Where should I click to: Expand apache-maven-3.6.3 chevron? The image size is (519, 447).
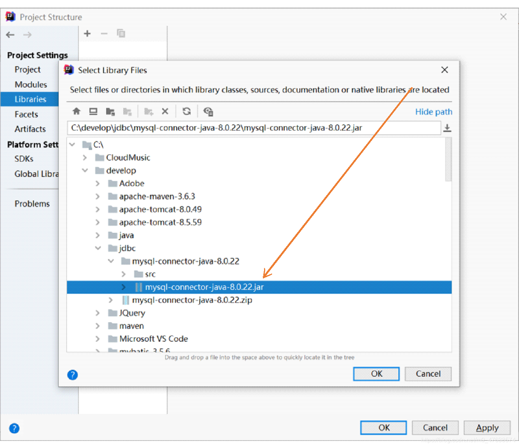point(98,196)
